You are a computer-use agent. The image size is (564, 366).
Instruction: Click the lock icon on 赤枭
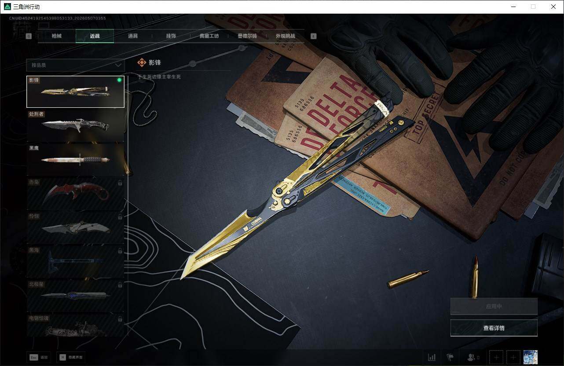(x=120, y=183)
